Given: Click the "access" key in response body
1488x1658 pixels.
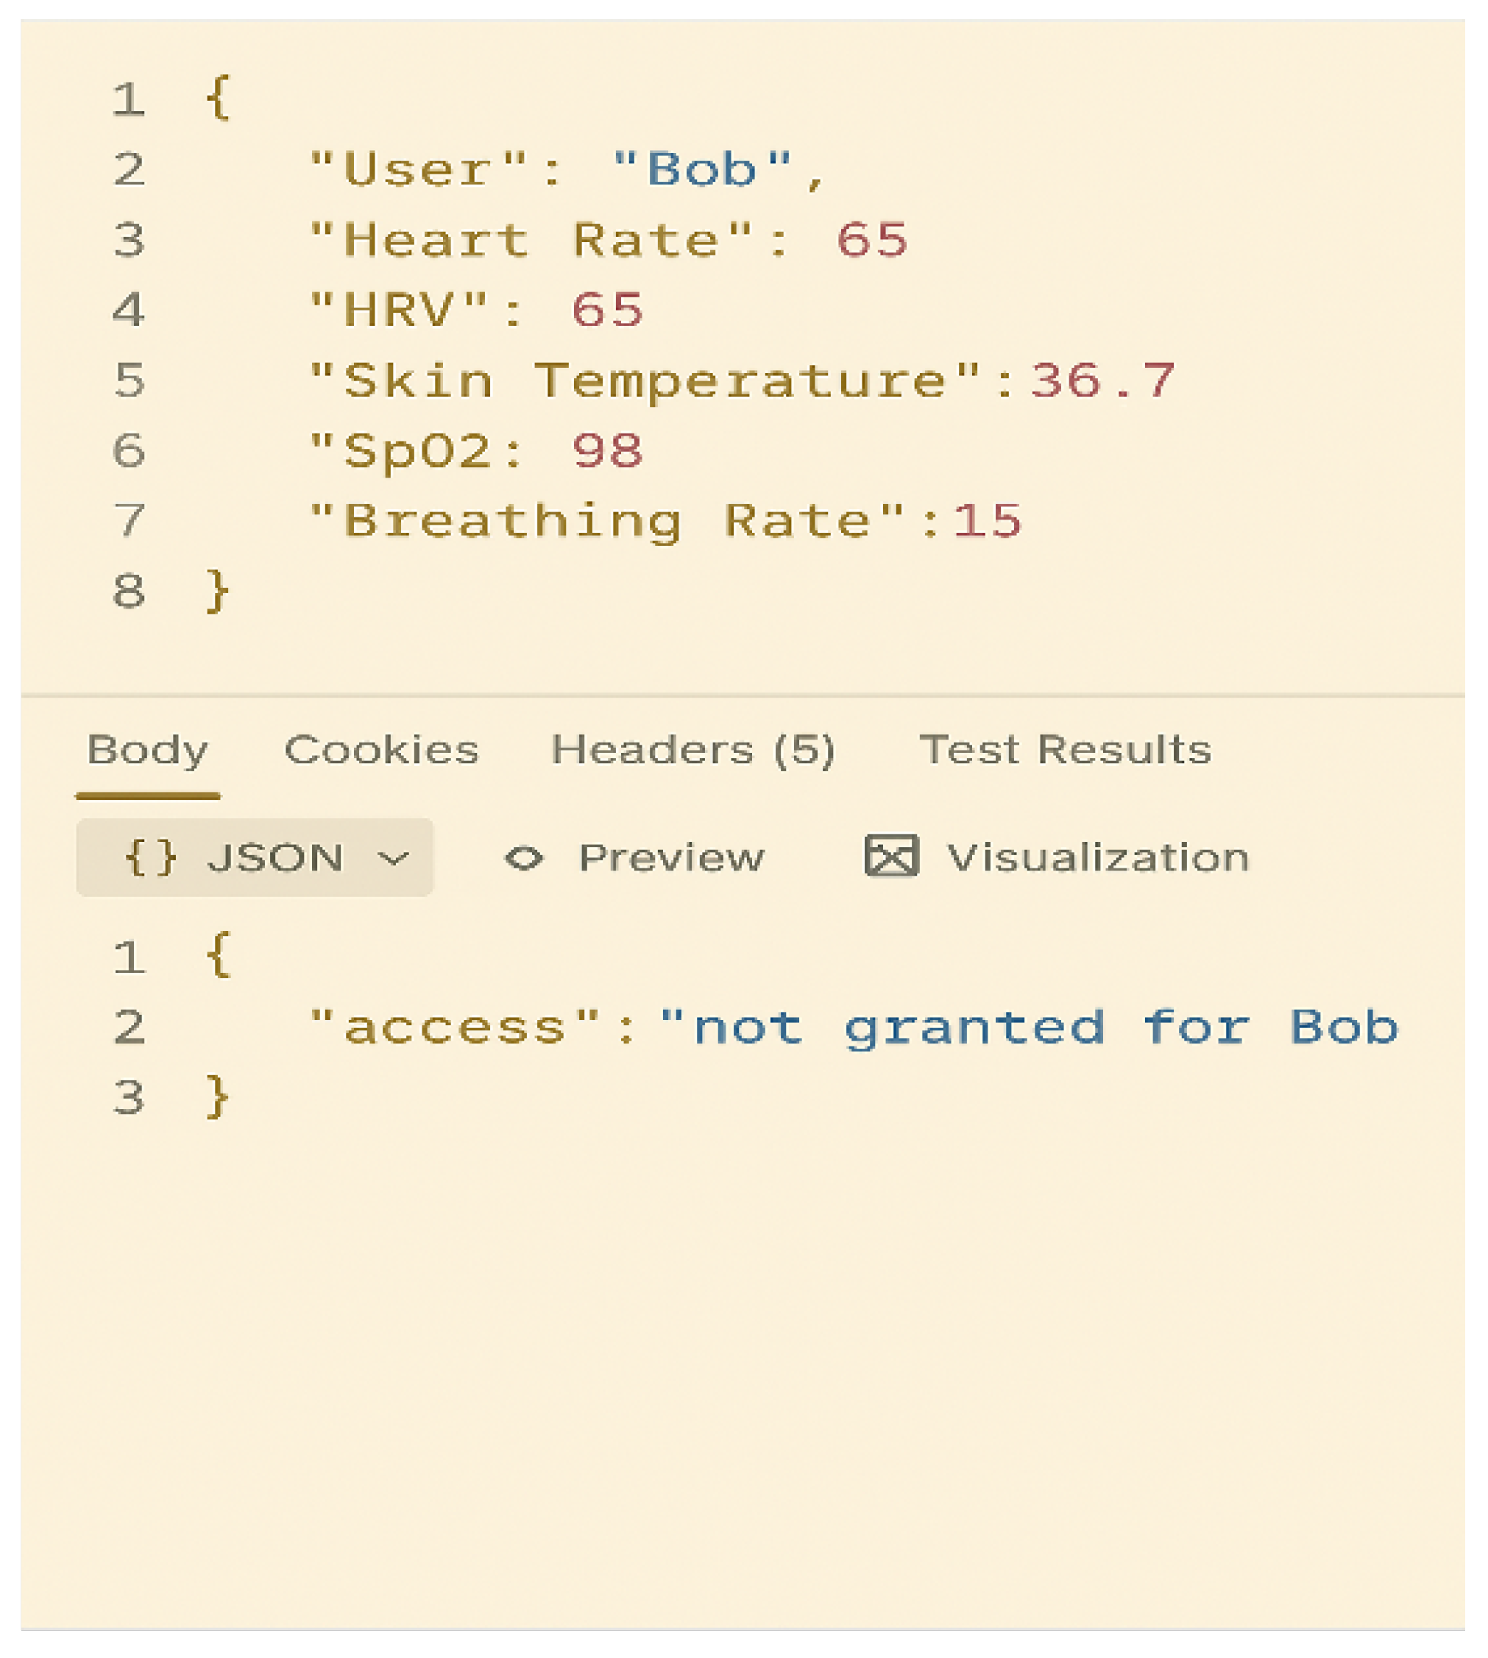Looking at the screenshot, I should (x=456, y=1027).
